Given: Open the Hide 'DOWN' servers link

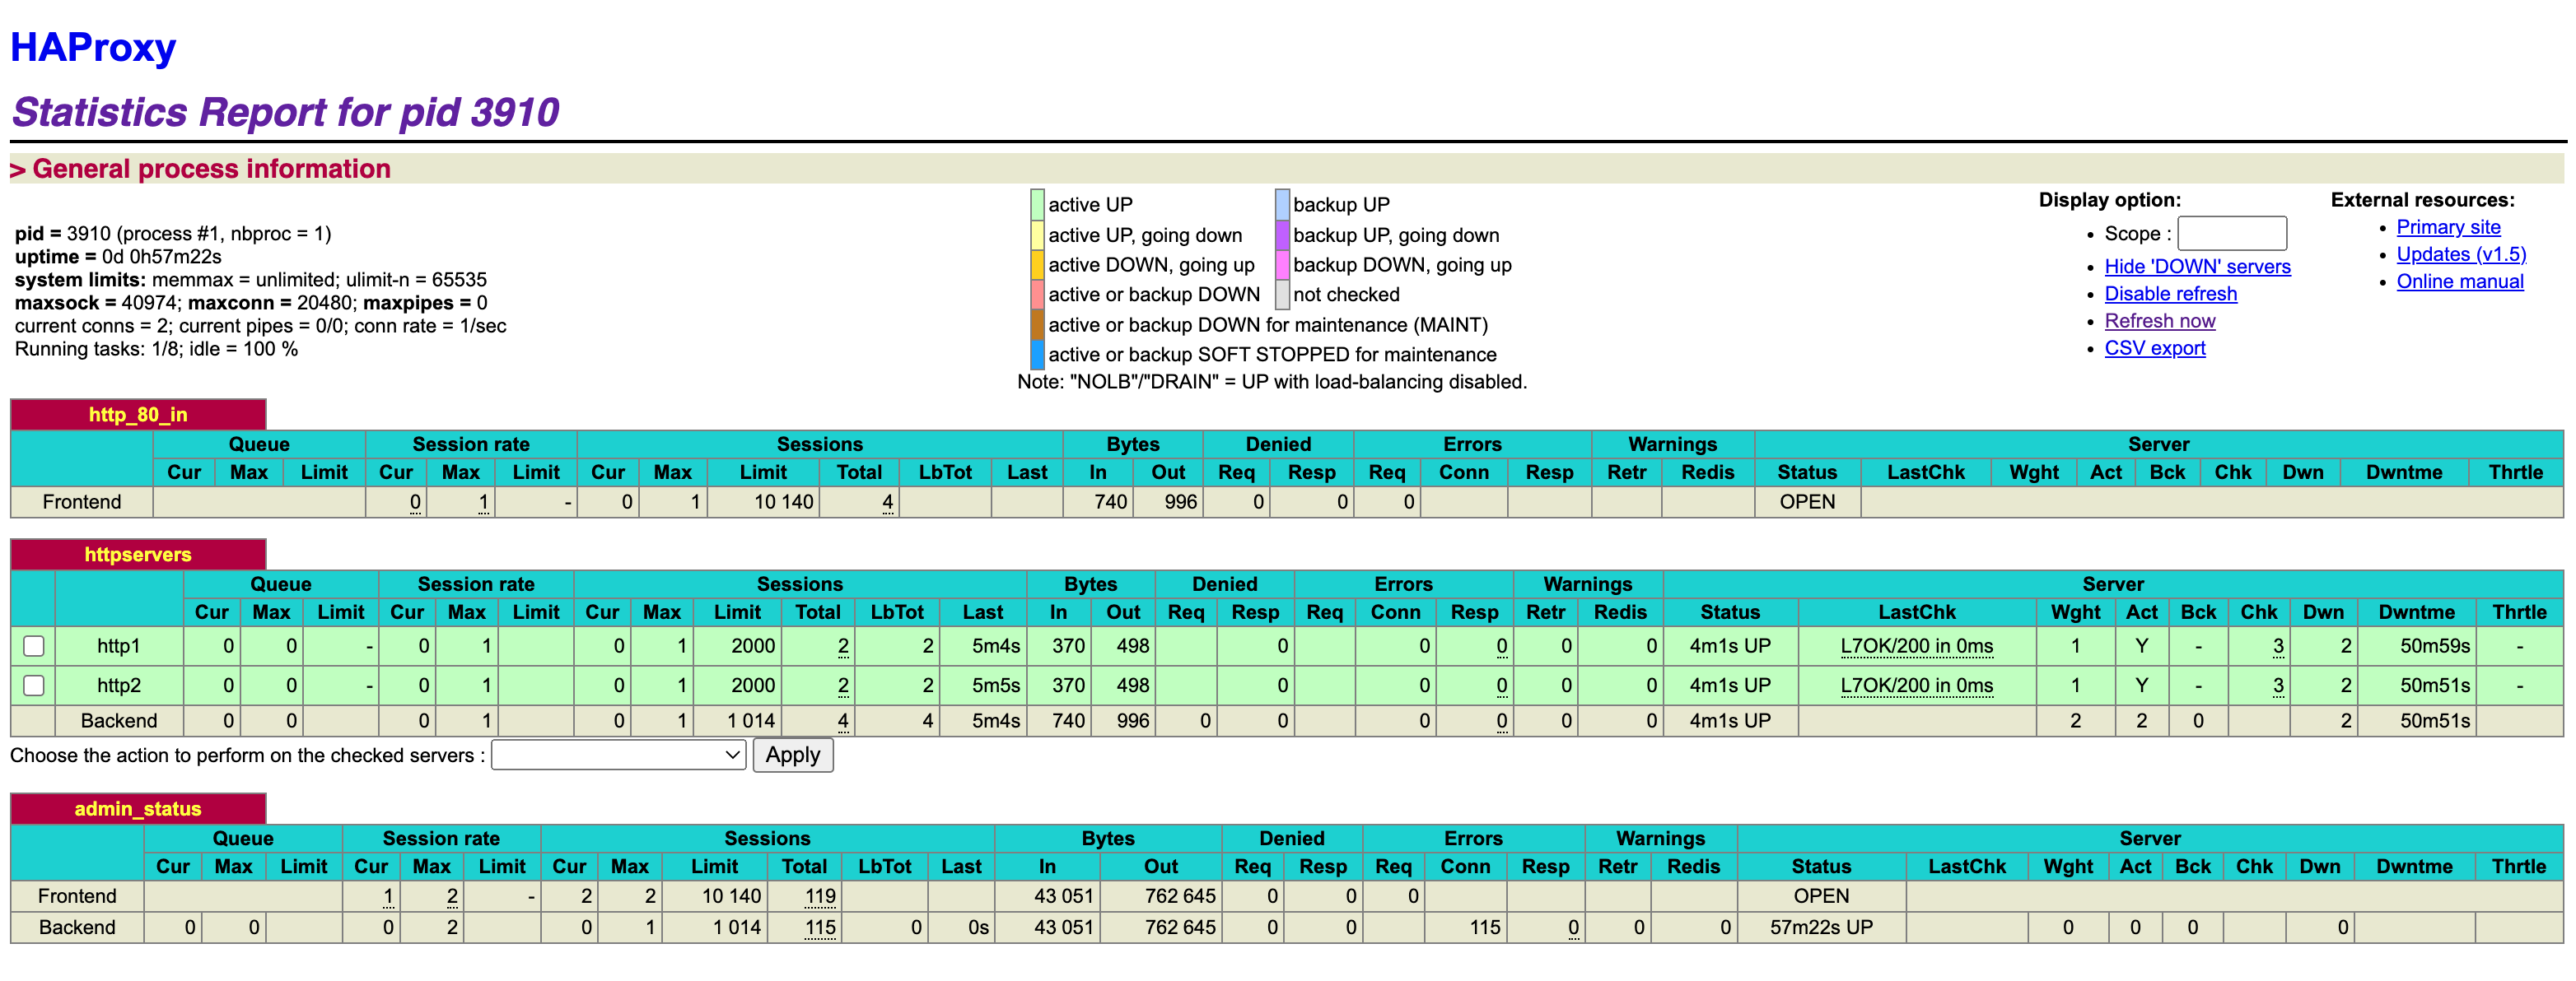Looking at the screenshot, I should coord(2197,267).
